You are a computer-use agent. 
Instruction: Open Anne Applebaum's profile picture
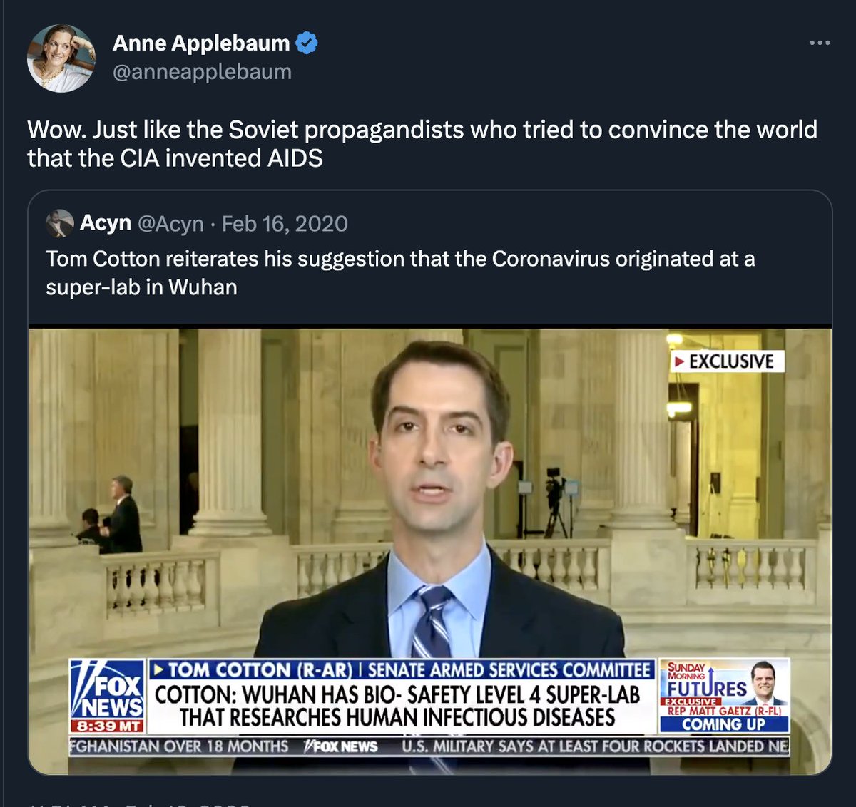[x=61, y=58]
